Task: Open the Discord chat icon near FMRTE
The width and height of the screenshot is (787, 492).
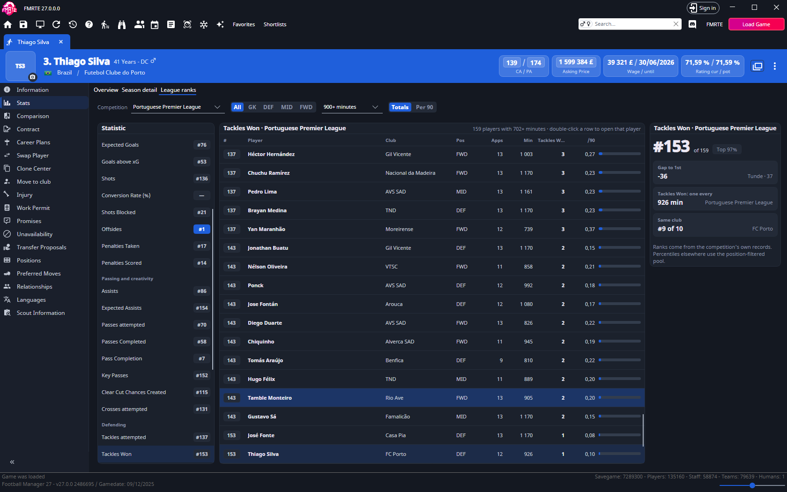Action: pos(692,24)
